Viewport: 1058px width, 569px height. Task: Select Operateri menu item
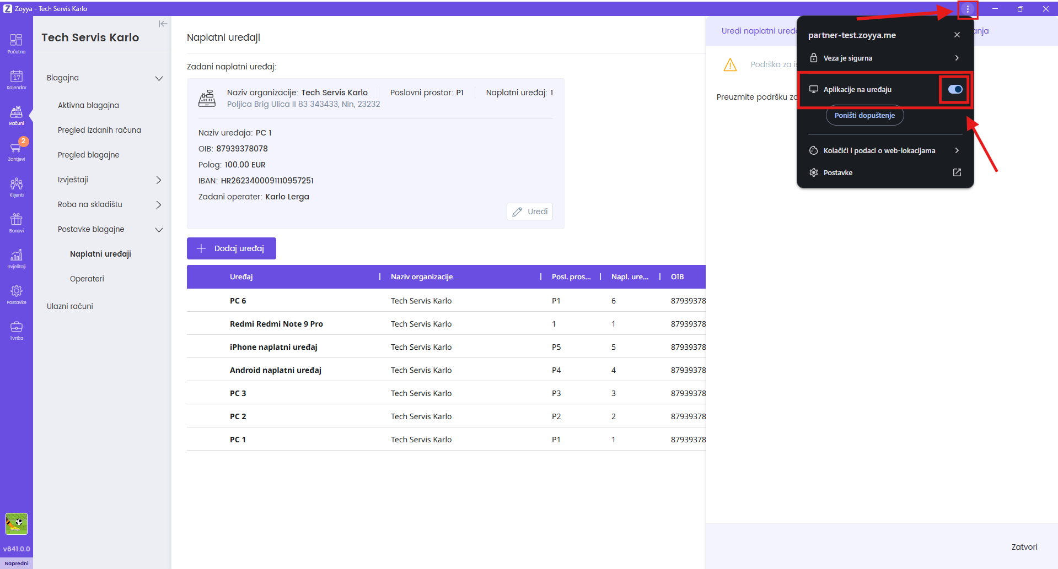pos(87,279)
